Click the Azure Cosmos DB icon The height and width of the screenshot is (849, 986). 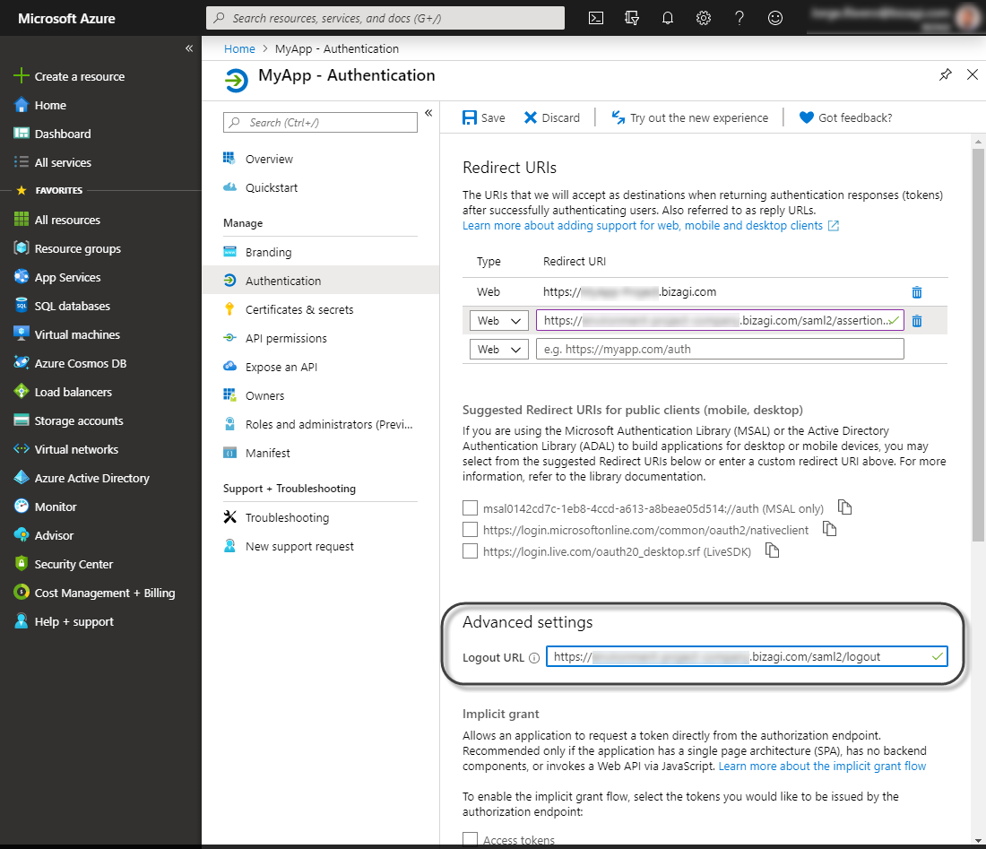point(22,363)
